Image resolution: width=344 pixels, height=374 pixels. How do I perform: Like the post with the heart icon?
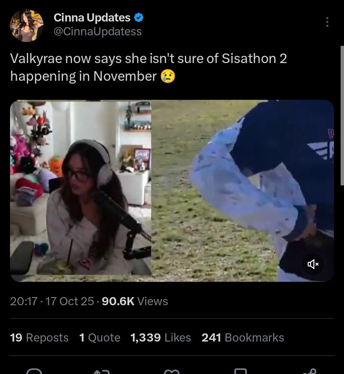pyautogui.click(x=172, y=372)
